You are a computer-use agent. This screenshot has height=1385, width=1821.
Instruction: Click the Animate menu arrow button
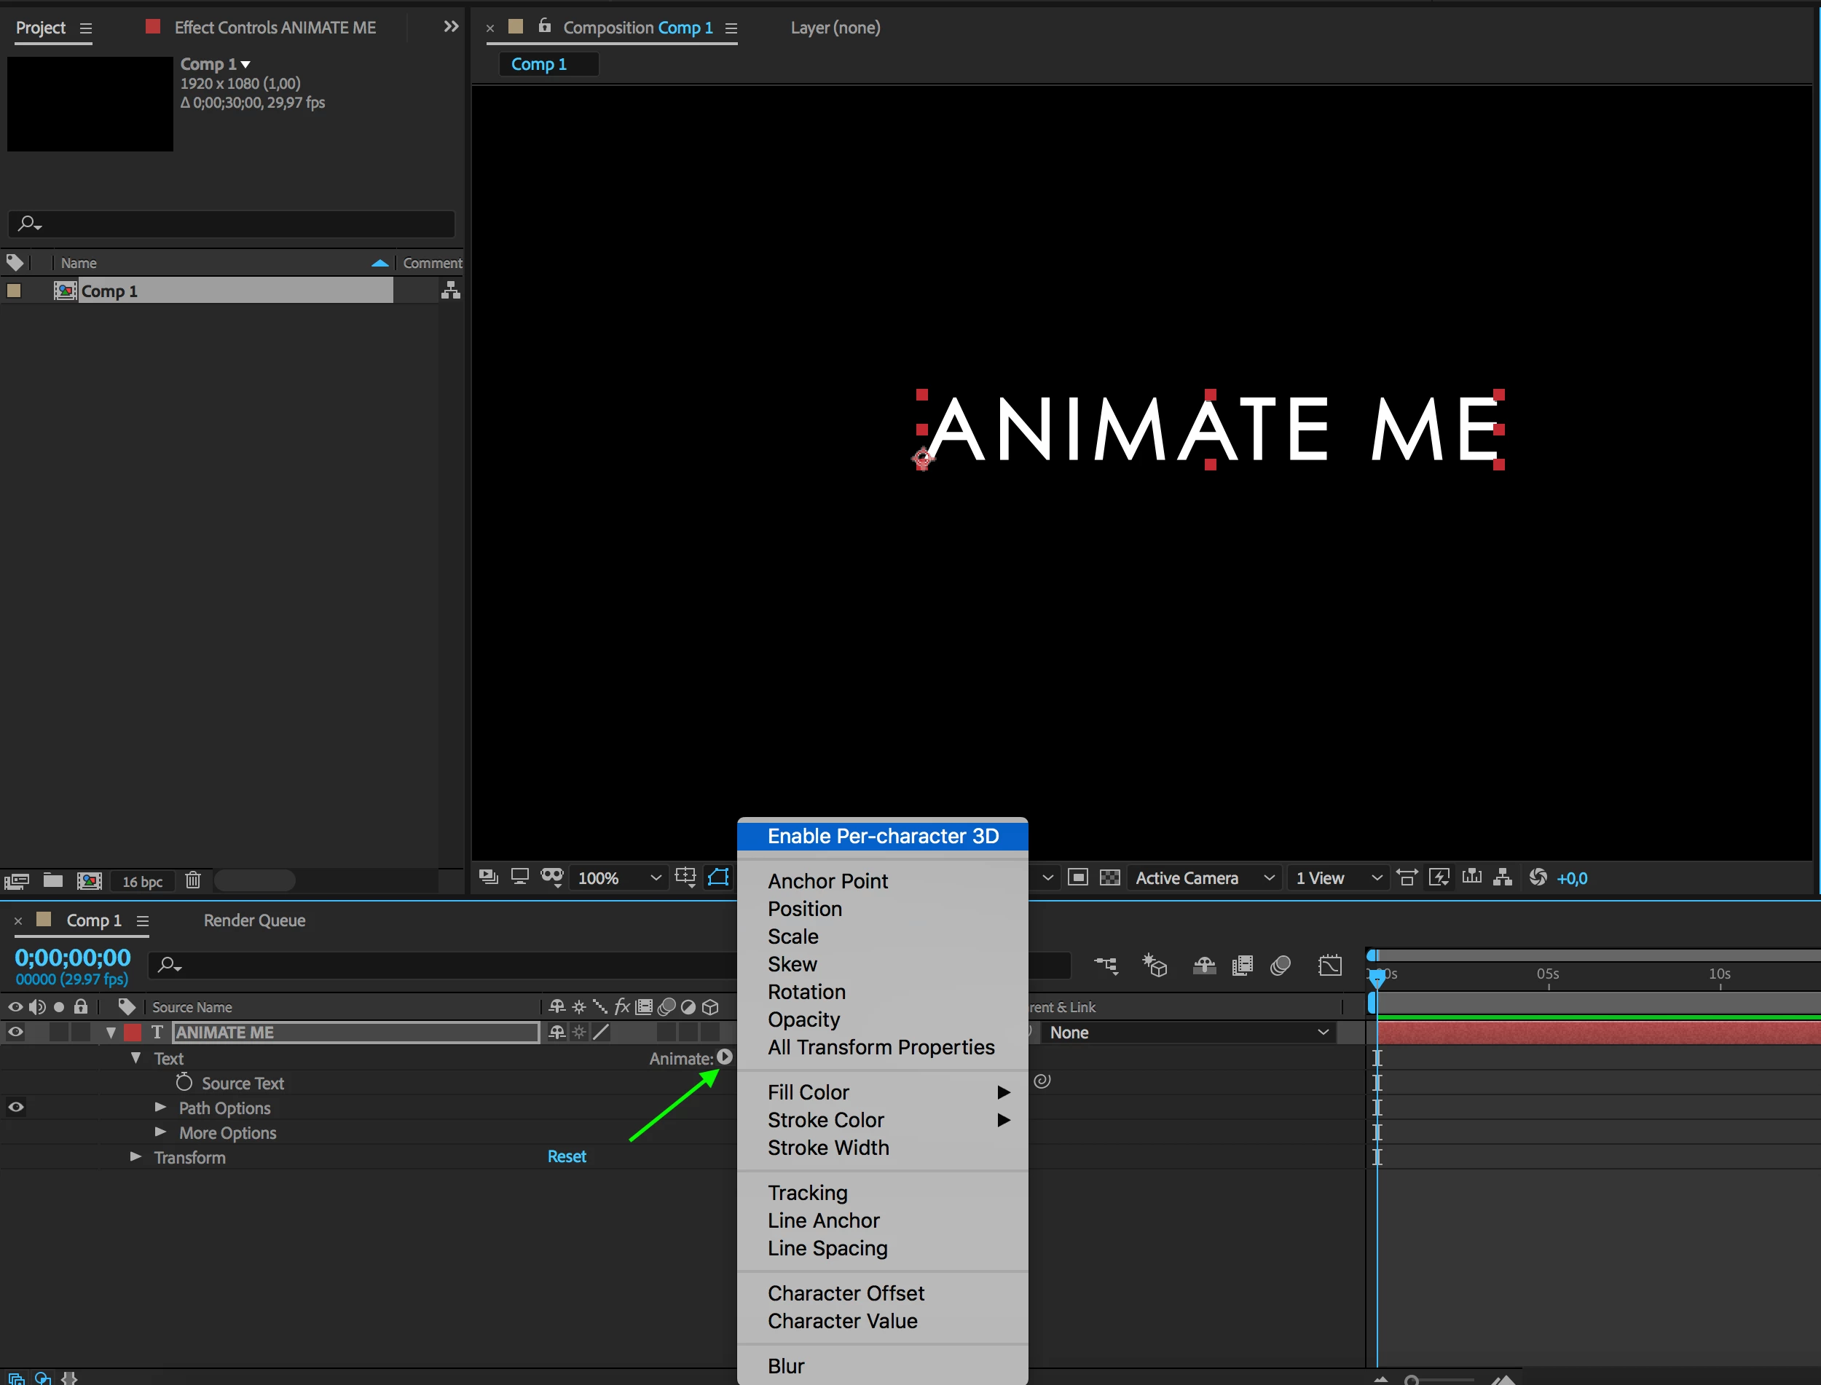coord(724,1057)
